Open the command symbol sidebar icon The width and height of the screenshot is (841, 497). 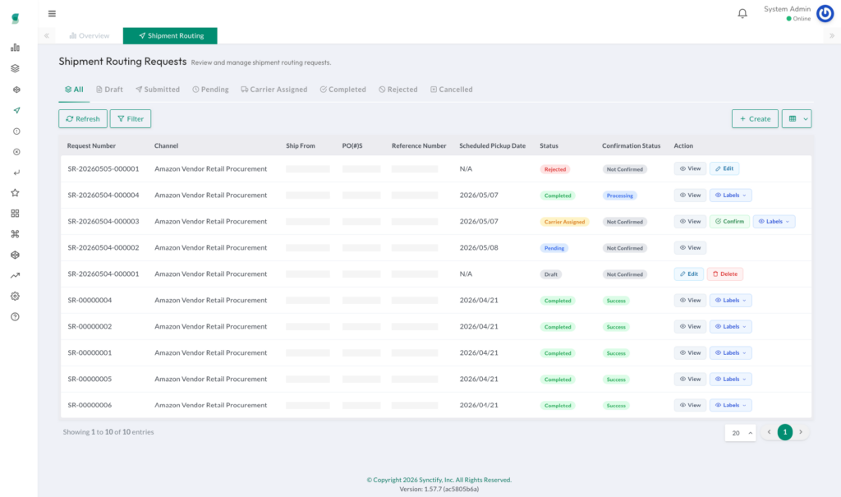click(15, 234)
